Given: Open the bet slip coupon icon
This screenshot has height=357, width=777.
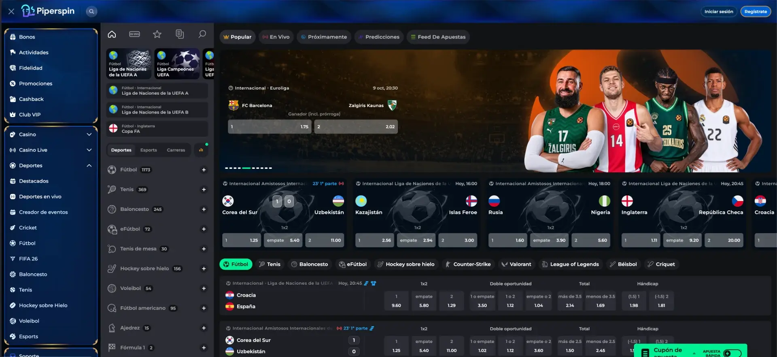Looking at the screenshot, I should 180,34.
